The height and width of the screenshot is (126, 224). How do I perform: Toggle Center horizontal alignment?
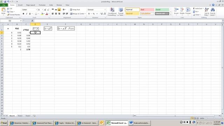(56, 14)
